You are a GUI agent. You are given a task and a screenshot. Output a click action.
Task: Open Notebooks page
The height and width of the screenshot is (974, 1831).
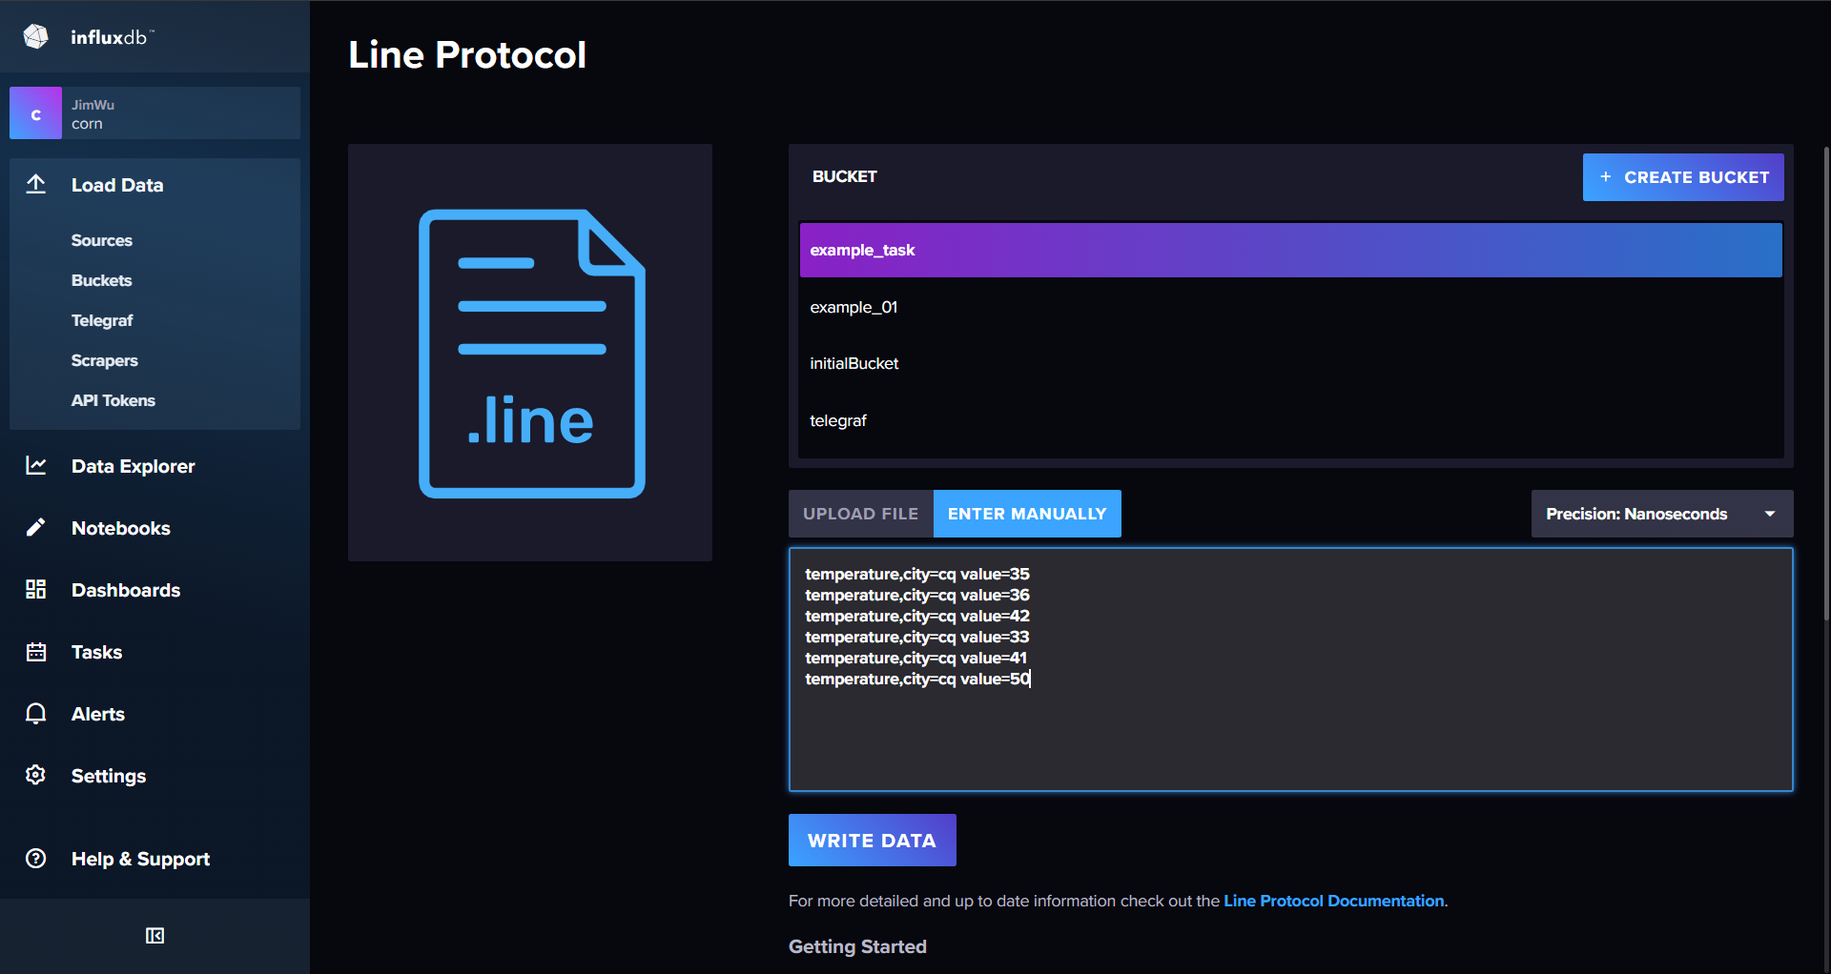[x=121, y=528]
